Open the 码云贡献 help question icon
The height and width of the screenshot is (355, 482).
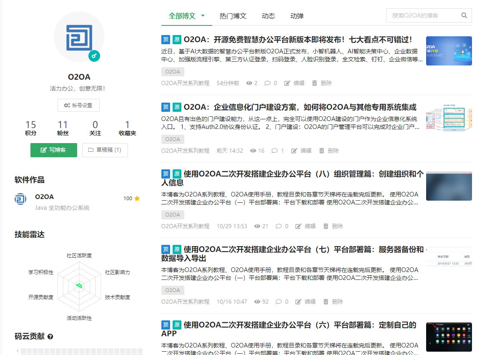click(50, 337)
